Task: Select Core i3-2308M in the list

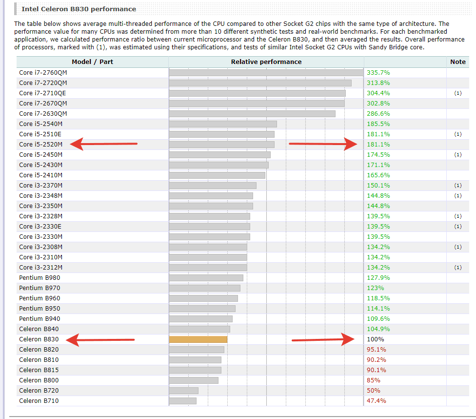Action: tap(40, 247)
